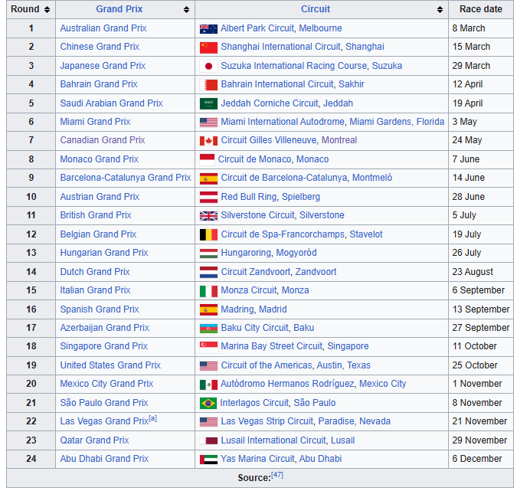Open the Chinese Grand Prix link
Viewport: 517px width, 491px height.
(100, 47)
